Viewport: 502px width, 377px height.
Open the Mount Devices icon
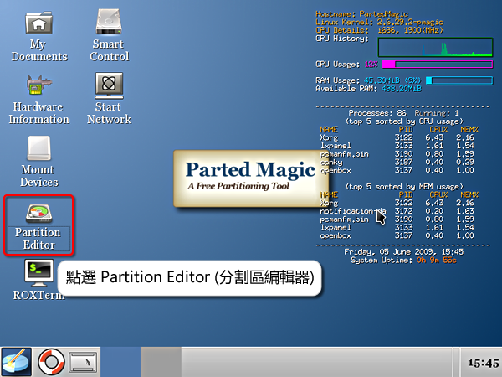coord(38,149)
